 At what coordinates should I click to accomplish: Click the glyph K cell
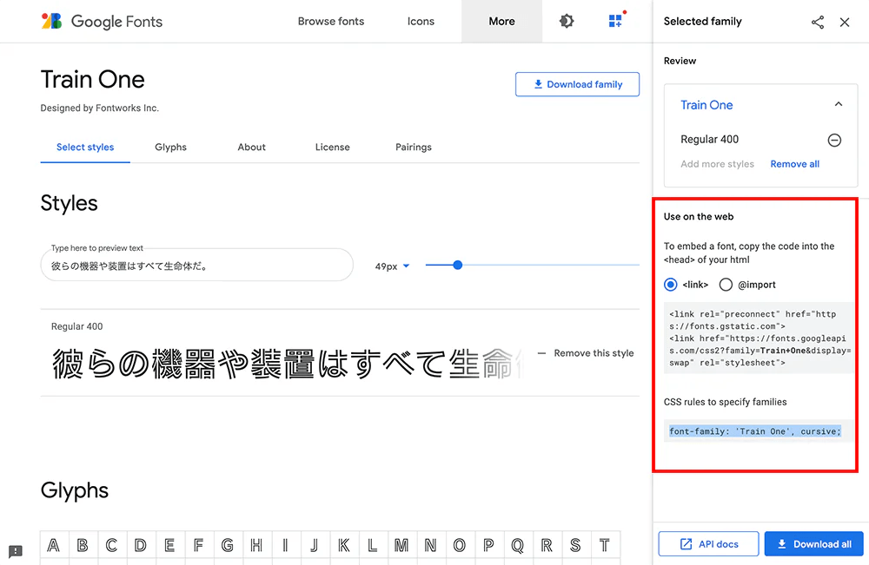[343, 546]
